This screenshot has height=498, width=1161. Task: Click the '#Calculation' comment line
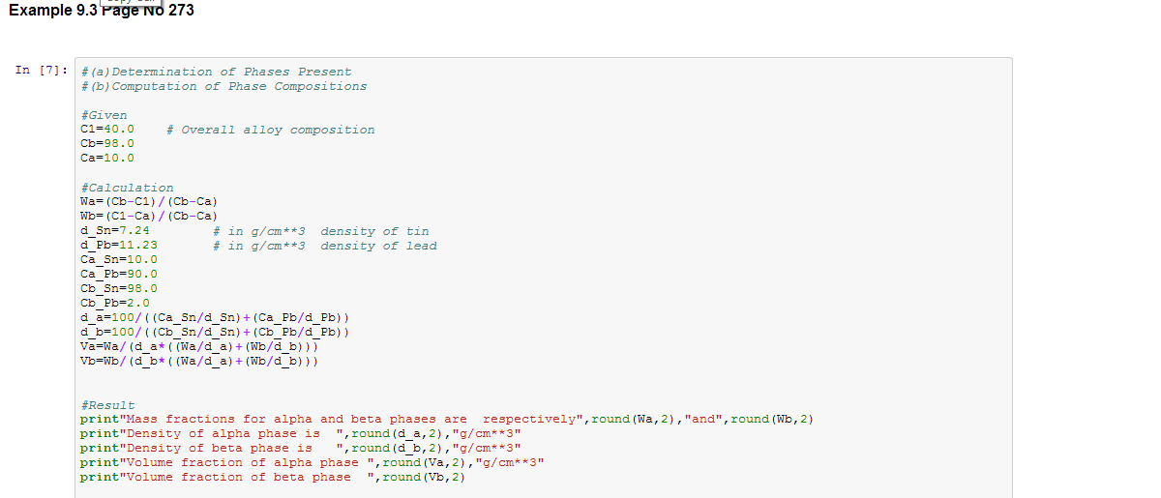click(x=127, y=188)
